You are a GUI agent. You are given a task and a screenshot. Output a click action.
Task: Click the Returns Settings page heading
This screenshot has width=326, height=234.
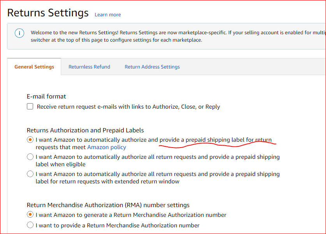click(48, 13)
